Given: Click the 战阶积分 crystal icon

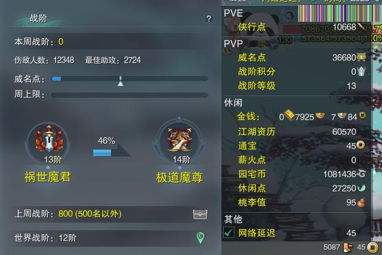Looking at the screenshot, I should coord(361,71).
